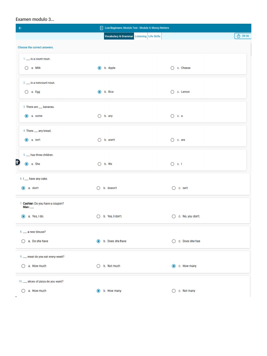
Task: Choose "Cheese" as the count noun answer
Action: point(172,68)
